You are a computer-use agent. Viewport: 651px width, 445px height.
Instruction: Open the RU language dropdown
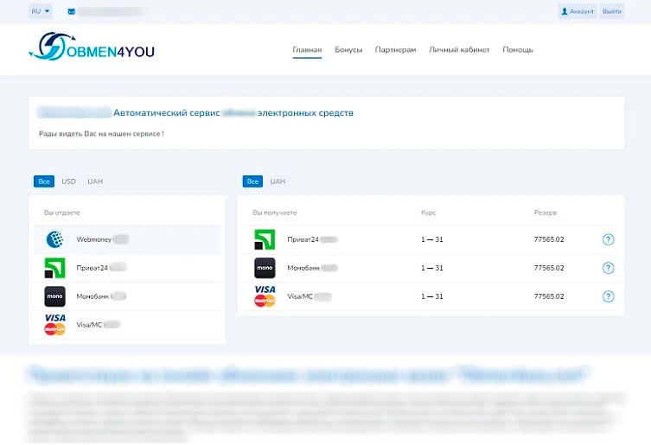coord(40,12)
